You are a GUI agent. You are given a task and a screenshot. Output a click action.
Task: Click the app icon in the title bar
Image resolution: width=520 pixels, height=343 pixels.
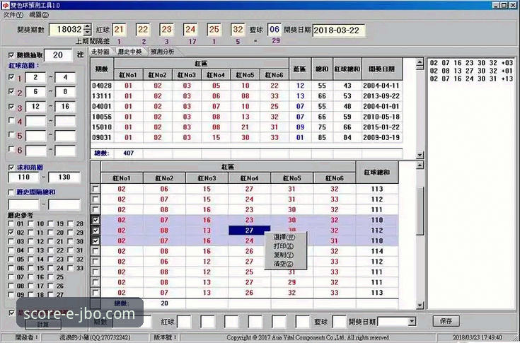[5, 5]
